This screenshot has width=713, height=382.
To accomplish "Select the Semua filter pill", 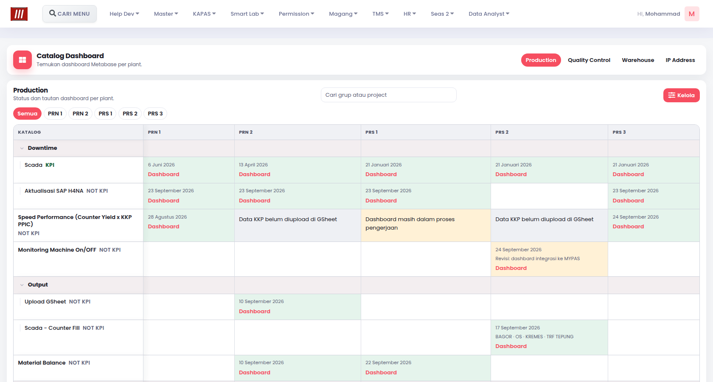I will tap(27, 113).
